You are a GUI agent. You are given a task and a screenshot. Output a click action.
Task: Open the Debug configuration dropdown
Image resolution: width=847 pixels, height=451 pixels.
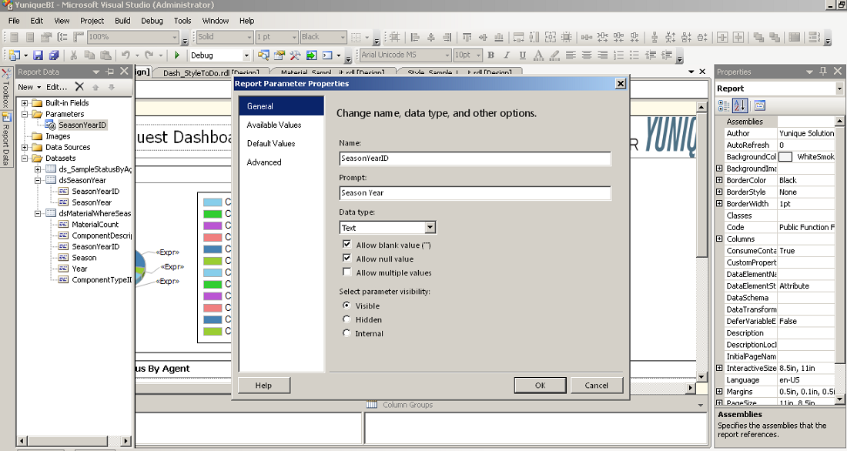246,55
